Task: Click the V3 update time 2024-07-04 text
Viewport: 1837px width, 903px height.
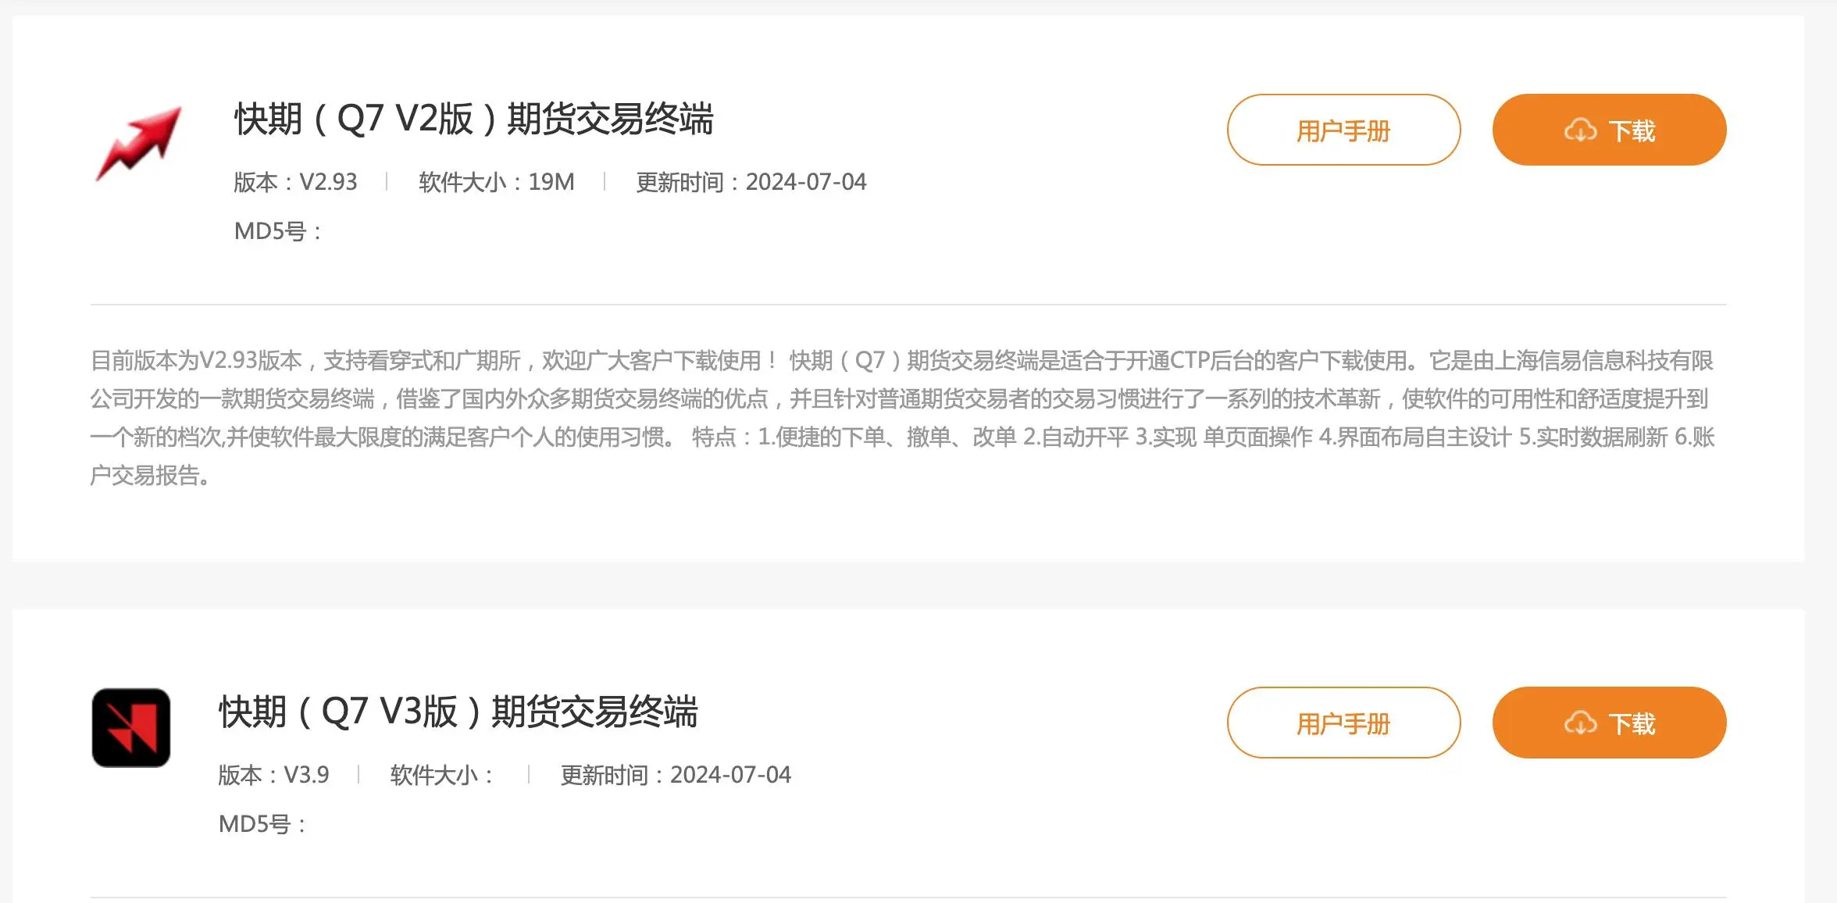Action: [x=676, y=775]
